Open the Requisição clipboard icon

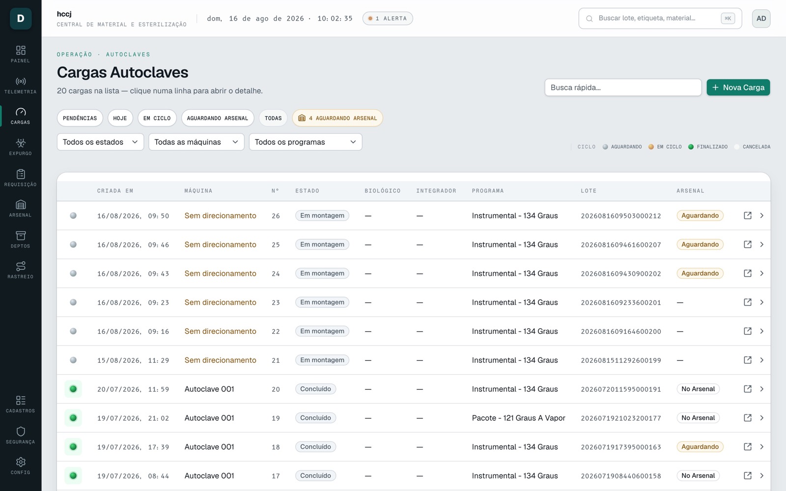[x=21, y=178]
